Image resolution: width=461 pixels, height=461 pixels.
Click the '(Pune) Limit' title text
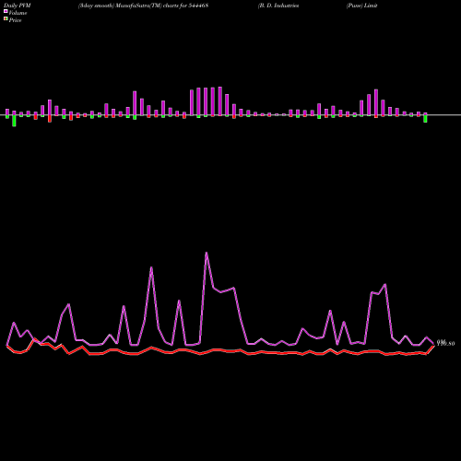pos(361,6)
